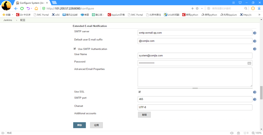Open help for SMTP server field

255,33
